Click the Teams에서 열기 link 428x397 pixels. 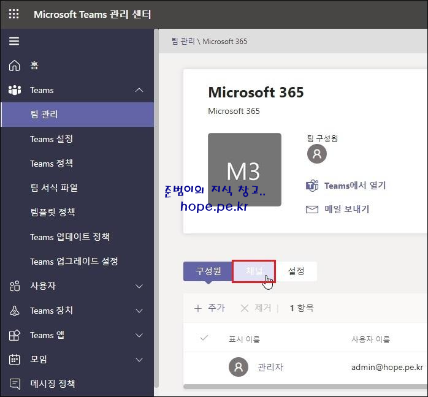(x=355, y=186)
